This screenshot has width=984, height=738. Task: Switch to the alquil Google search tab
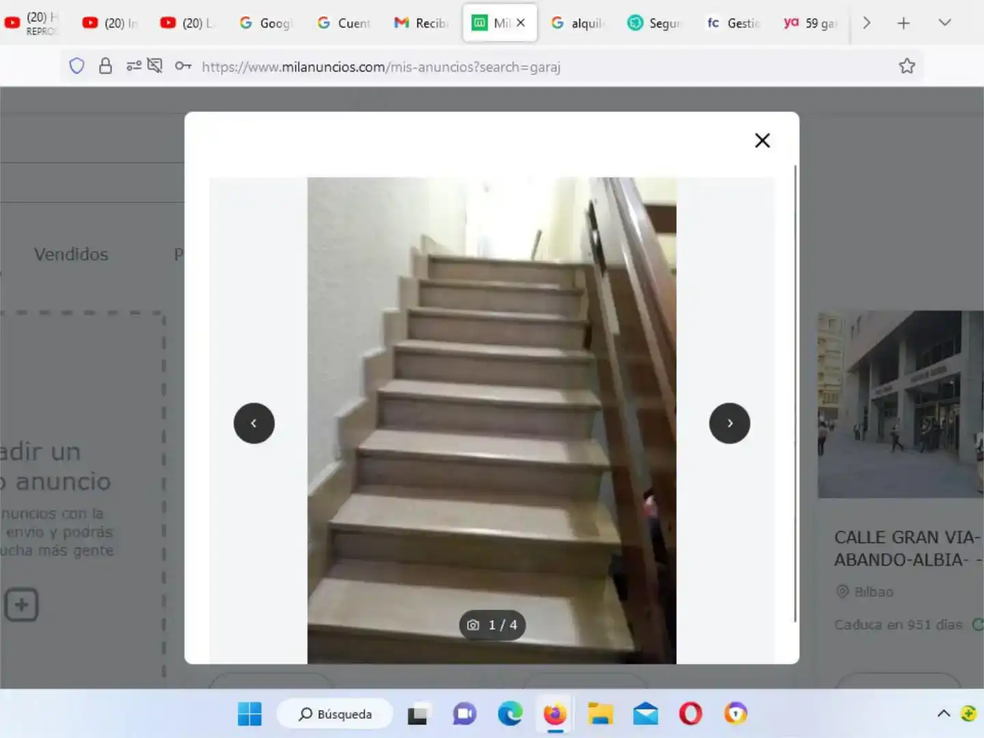pyautogui.click(x=577, y=23)
